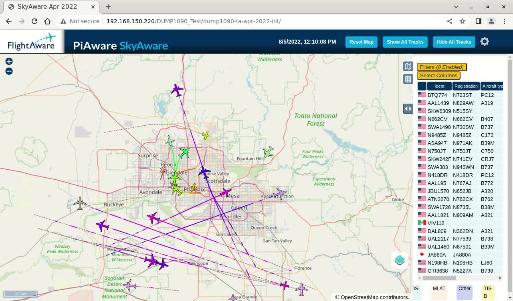Go to browser home page icon

coord(47,21)
